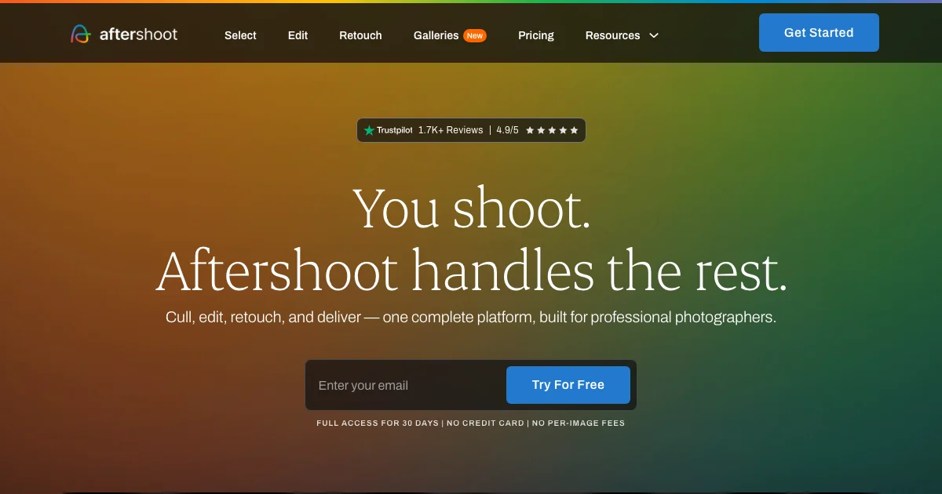Click the Full access for 30 days text
The image size is (942, 494).
[x=378, y=423]
